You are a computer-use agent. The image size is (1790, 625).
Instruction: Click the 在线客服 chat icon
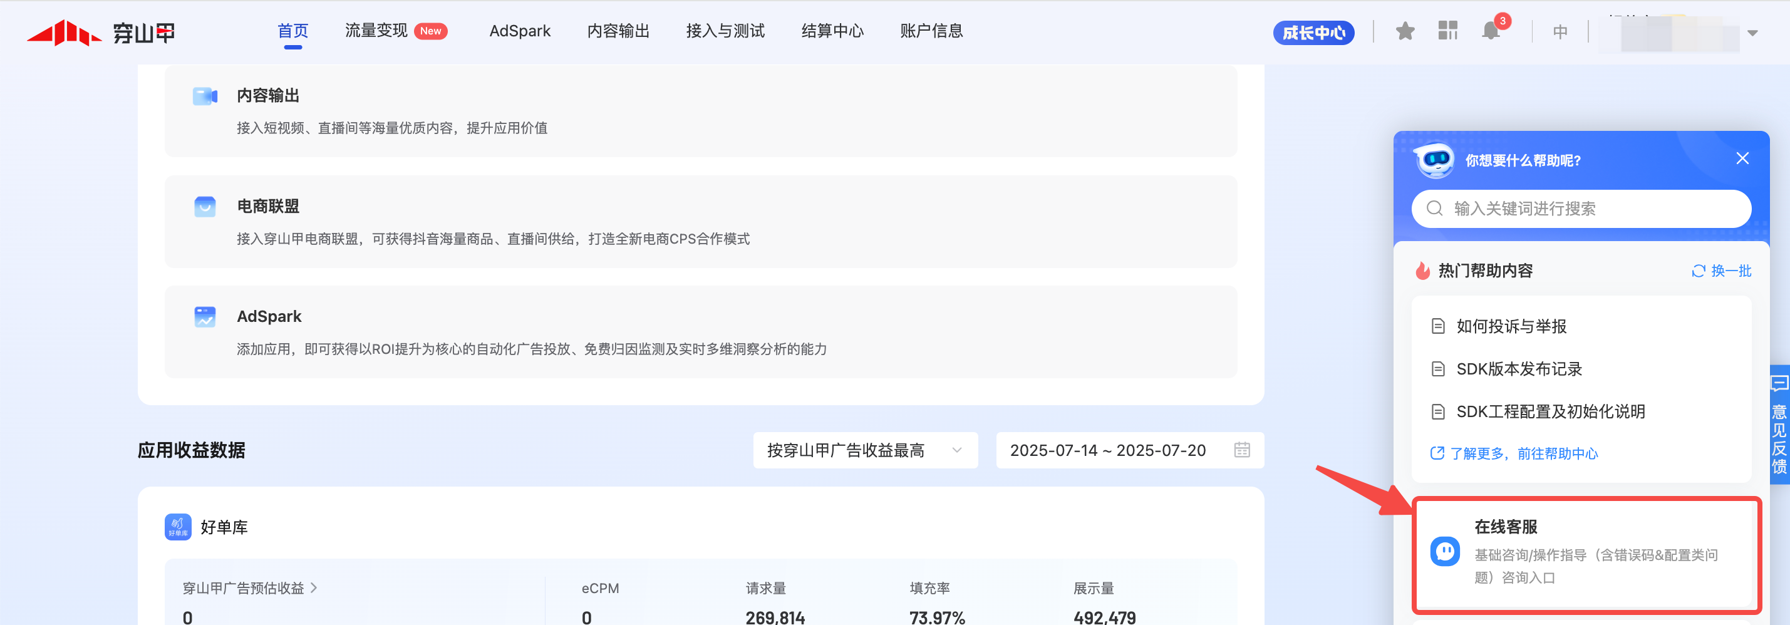1445,552
